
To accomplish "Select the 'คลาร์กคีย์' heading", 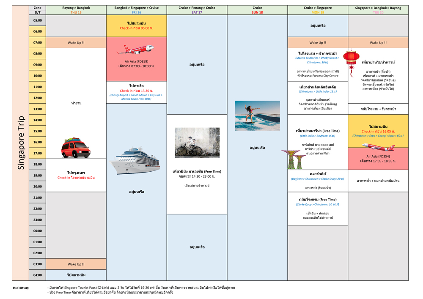I will tap(318, 174).
